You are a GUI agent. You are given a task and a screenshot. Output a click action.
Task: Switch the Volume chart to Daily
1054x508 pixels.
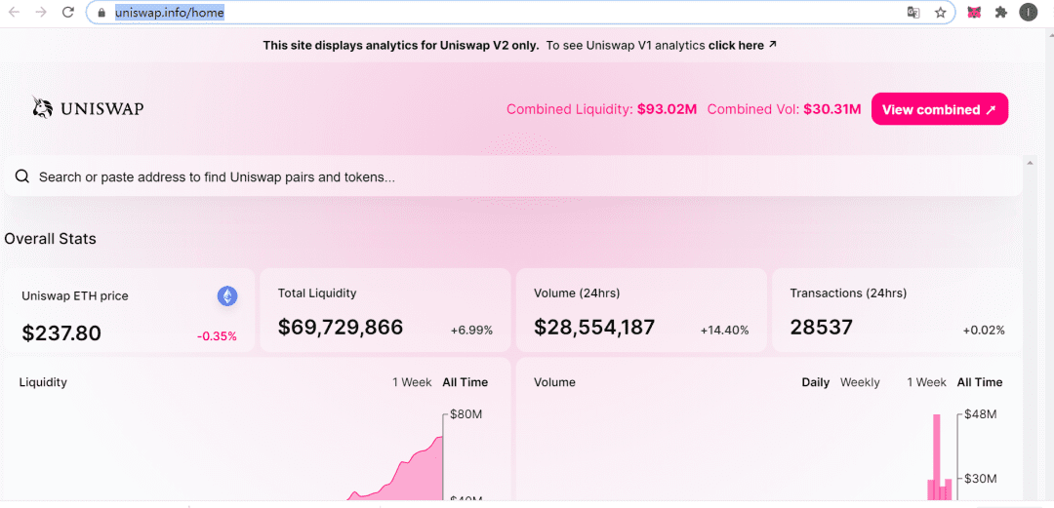click(x=815, y=382)
